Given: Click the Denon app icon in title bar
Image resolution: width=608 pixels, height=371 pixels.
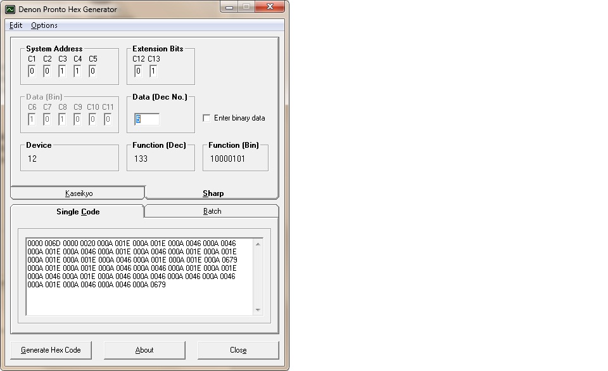Looking at the screenshot, I should [10, 10].
